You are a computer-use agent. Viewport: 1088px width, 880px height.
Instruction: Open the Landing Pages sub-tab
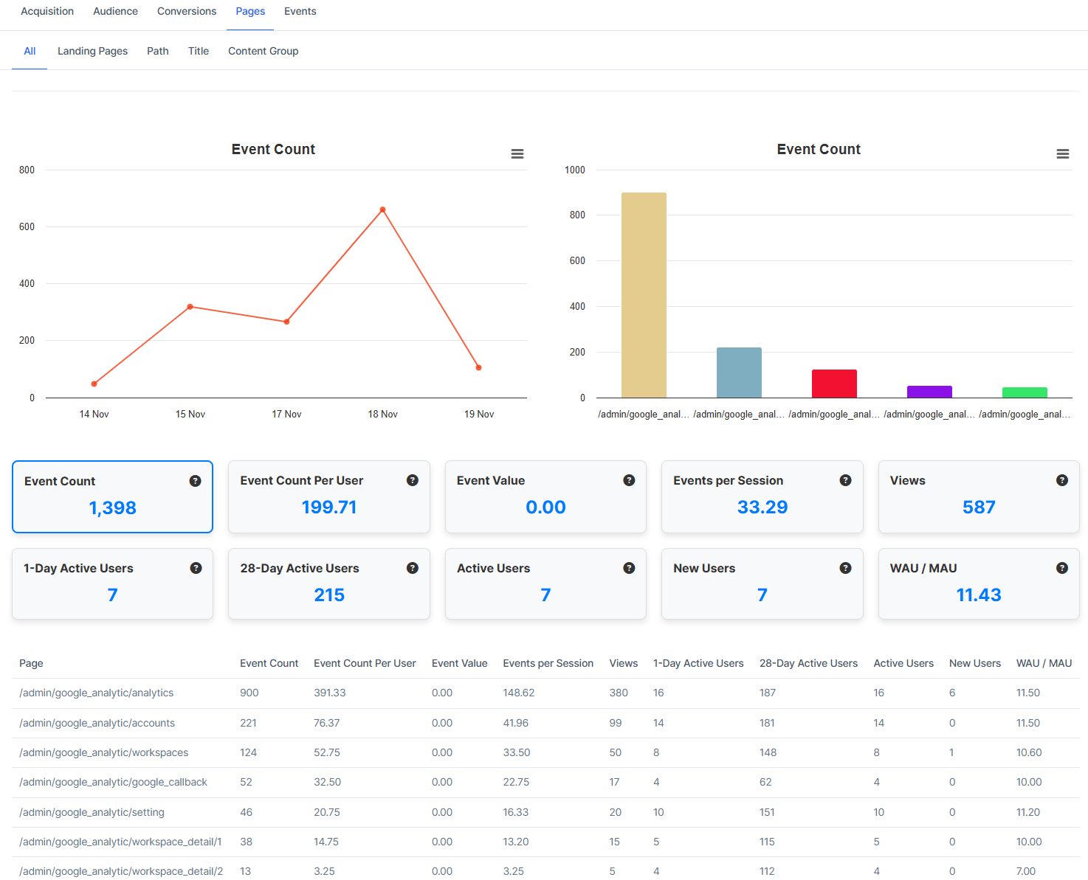[x=92, y=50]
